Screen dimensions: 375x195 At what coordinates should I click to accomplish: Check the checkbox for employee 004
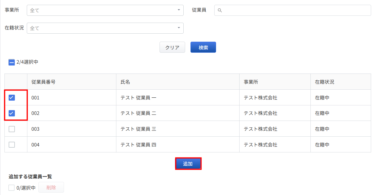(12, 145)
